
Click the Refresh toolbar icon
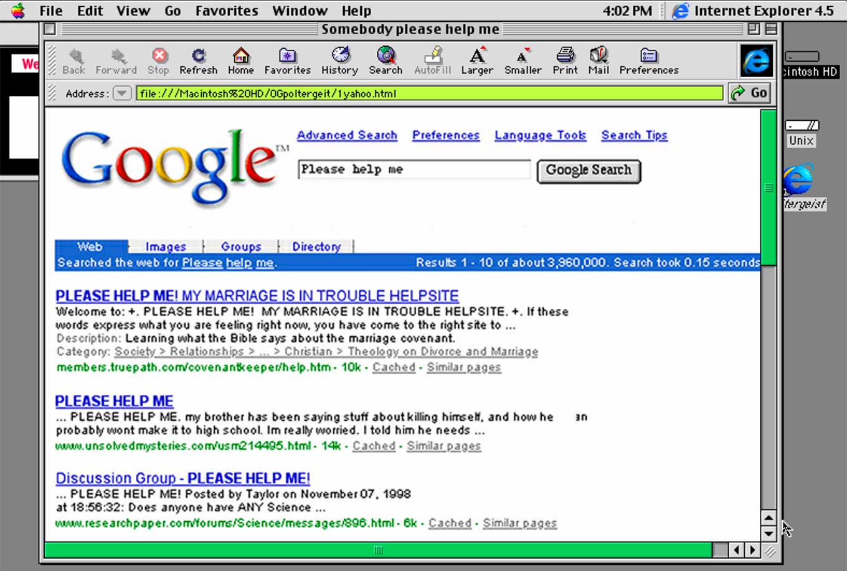198,56
